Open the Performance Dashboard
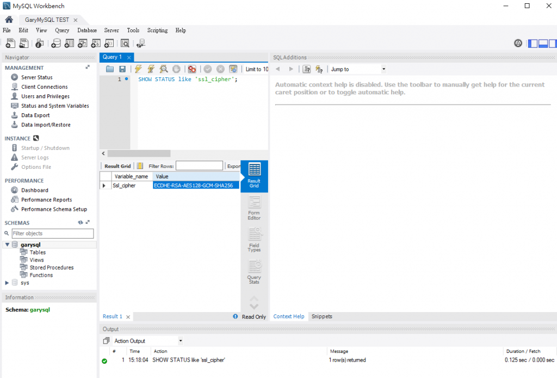The image size is (557, 378). 34,190
